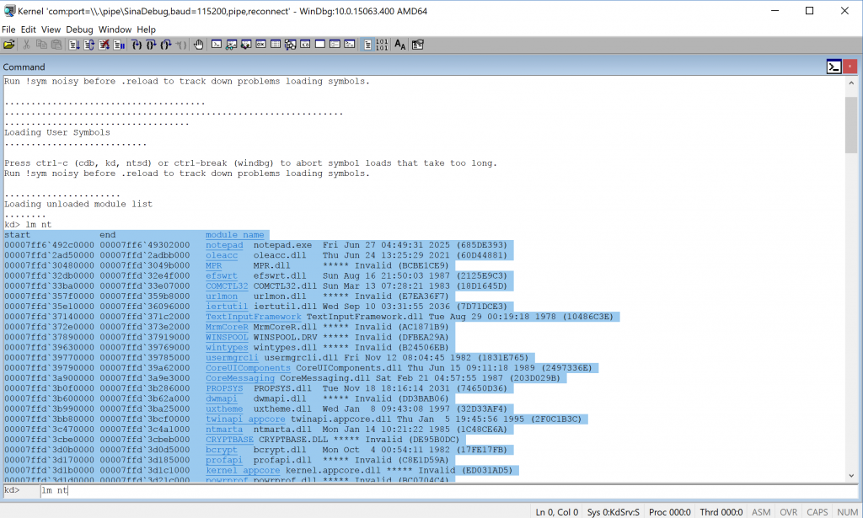The image size is (863, 518).
Task: Click the COMCTL32 module link
Action: [x=227, y=286]
